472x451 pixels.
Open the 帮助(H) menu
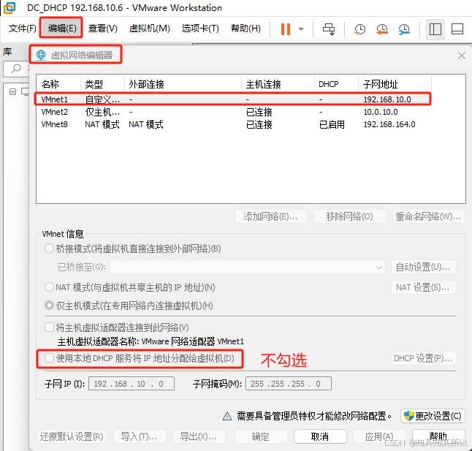(245, 29)
